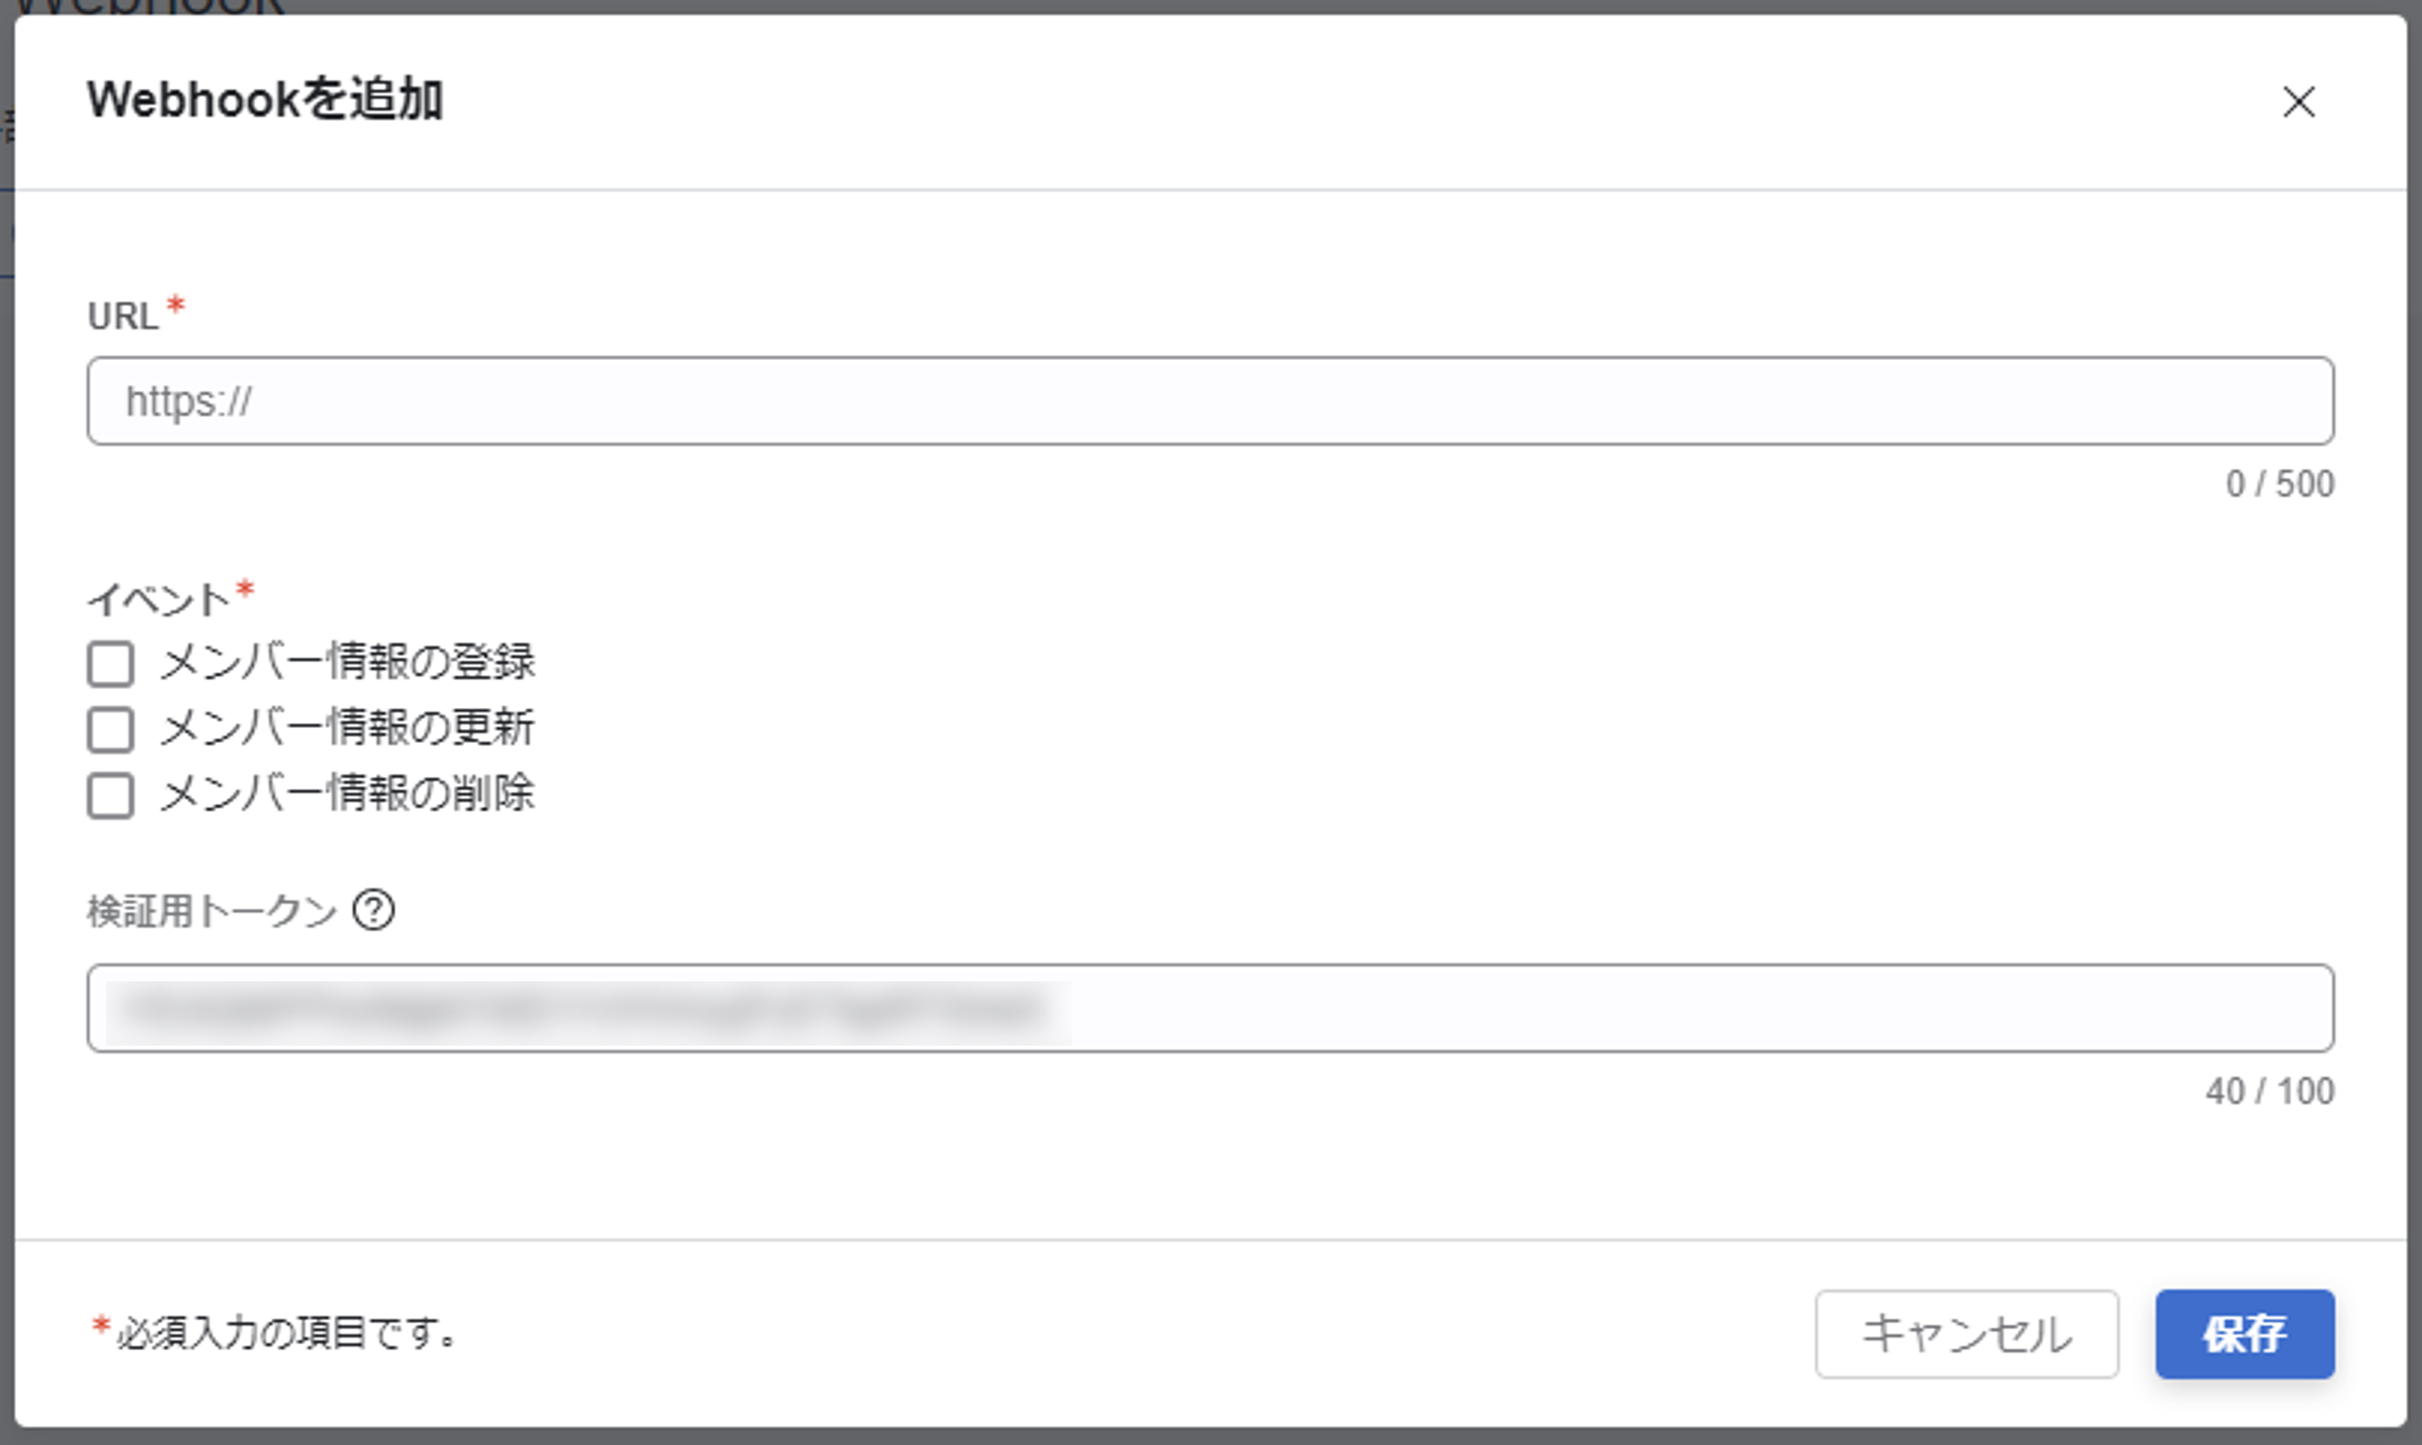The width and height of the screenshot is (2422, 1445).
Task: Click the Webhookを追加 dialog title
Action: [264, 100]
